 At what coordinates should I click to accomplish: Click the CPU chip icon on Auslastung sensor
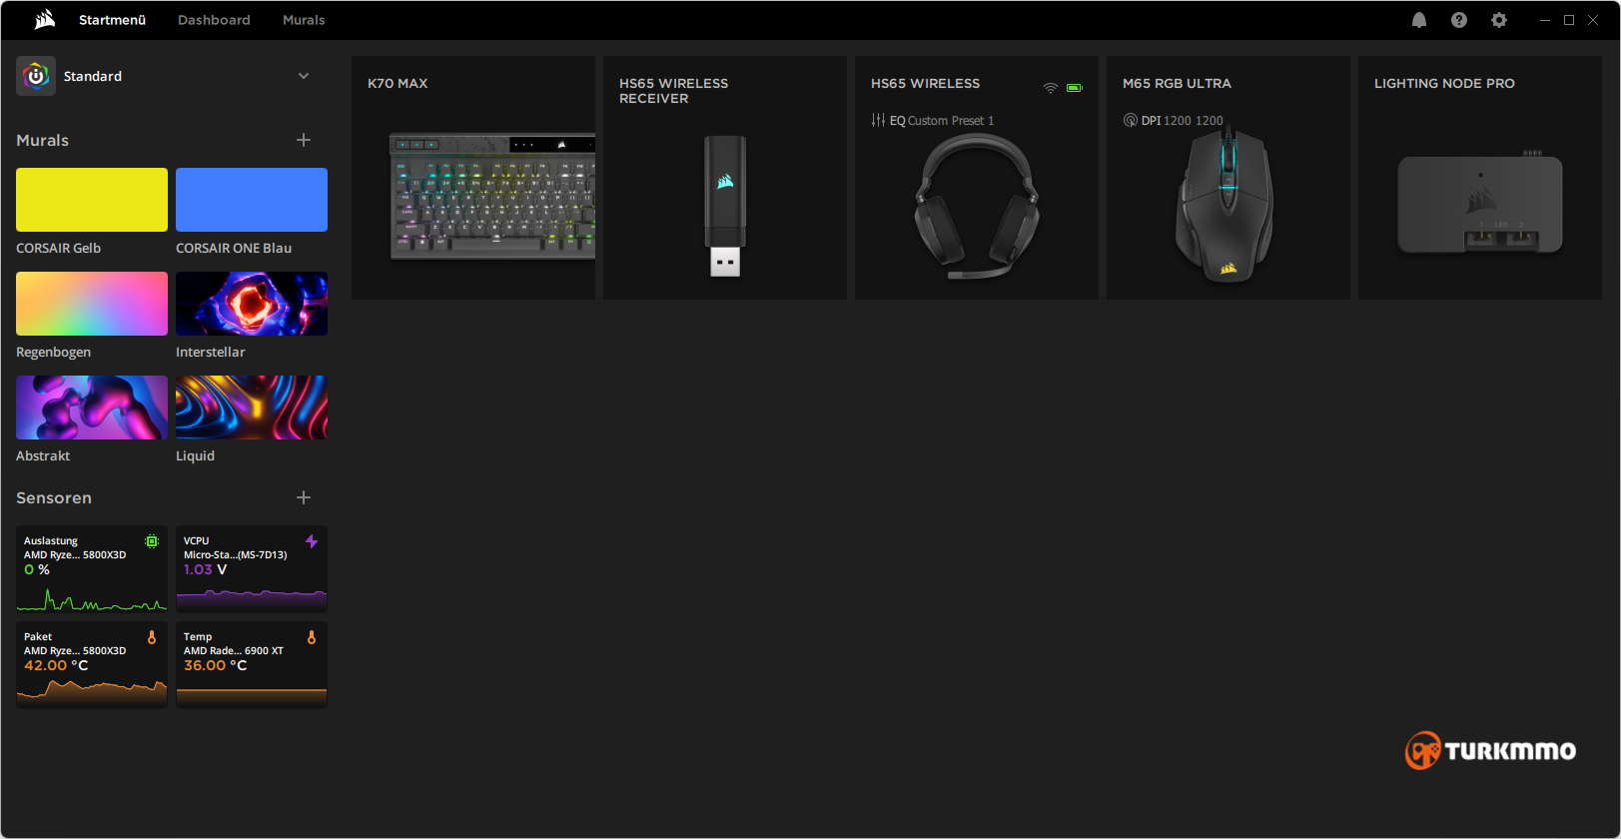click(152, 541)
